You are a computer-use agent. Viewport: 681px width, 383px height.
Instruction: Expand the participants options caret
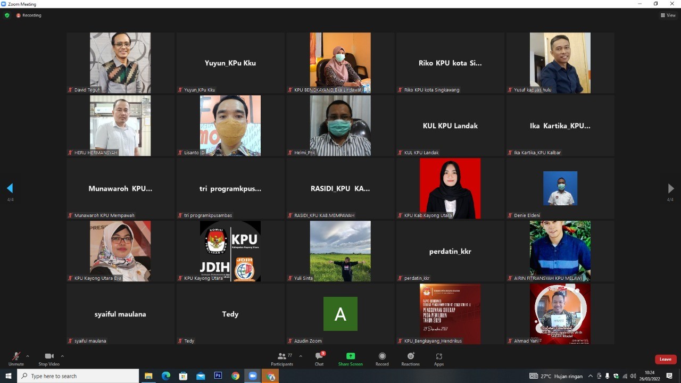(x=301, y=356)
